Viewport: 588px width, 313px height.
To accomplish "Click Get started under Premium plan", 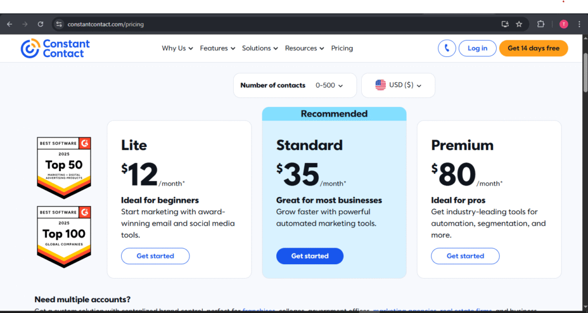I will point(465,256).
